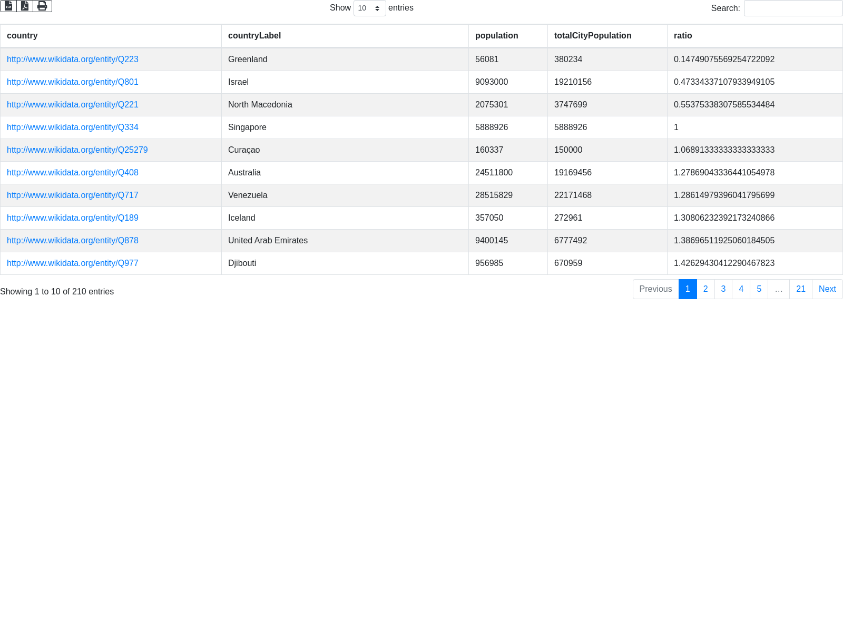Open the Djibouti entity Q977 link
Image resolution: width=843 pixels, height=632 pixels.
coord(73,263)
